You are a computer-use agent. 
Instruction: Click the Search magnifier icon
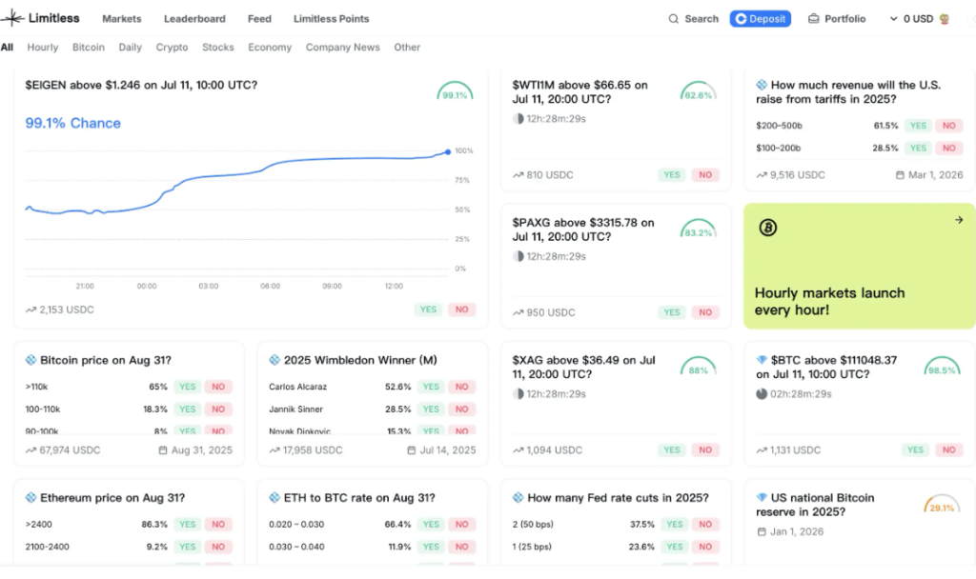pos(674,19)
